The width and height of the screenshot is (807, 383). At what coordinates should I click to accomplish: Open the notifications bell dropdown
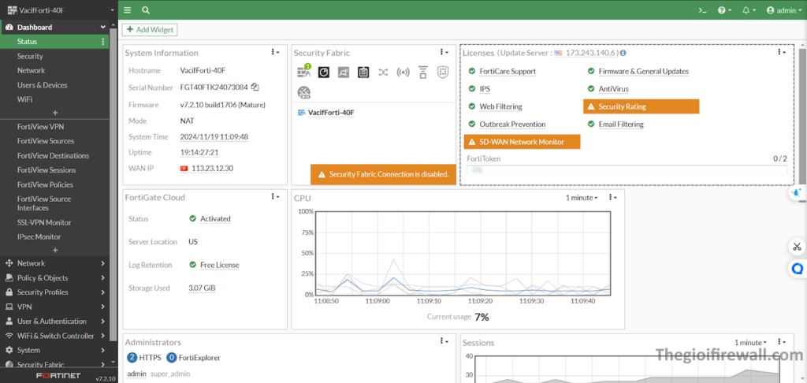pos(749,10)
